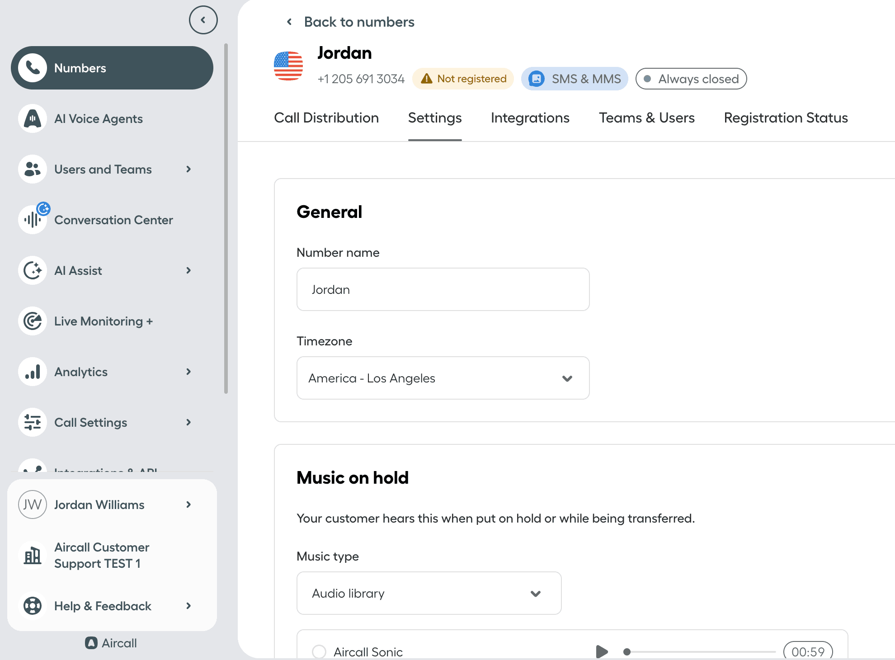Click the Help & Feedback lifebuoy icon
Screen dimensions: 895x660
pos(33,606)
